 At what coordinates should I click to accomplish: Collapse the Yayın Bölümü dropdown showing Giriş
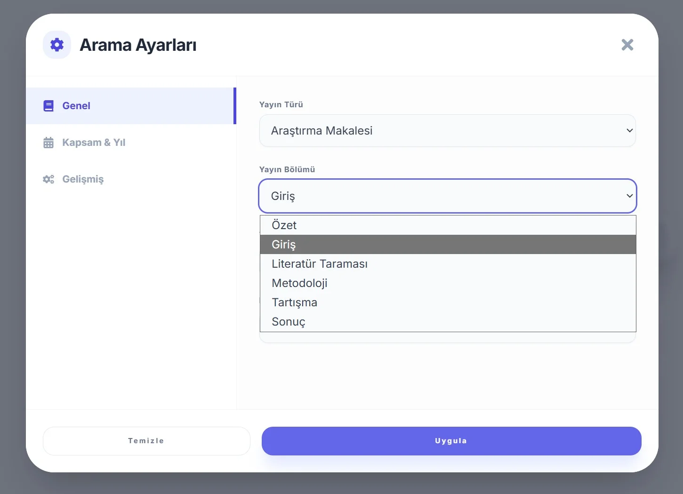448,196
